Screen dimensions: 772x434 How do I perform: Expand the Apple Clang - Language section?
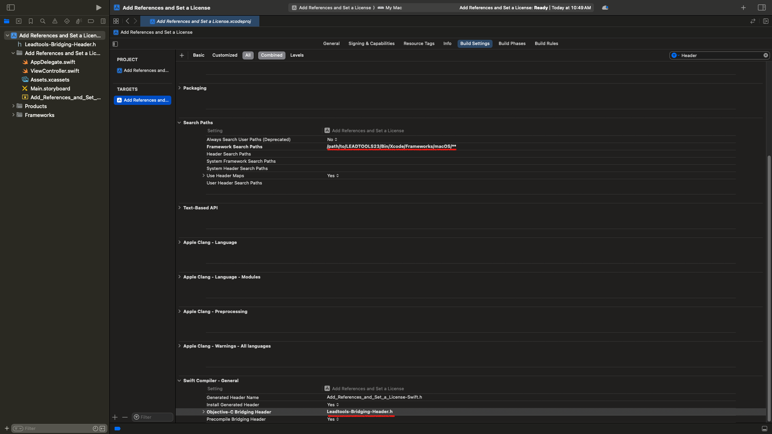tap(179, 242)
